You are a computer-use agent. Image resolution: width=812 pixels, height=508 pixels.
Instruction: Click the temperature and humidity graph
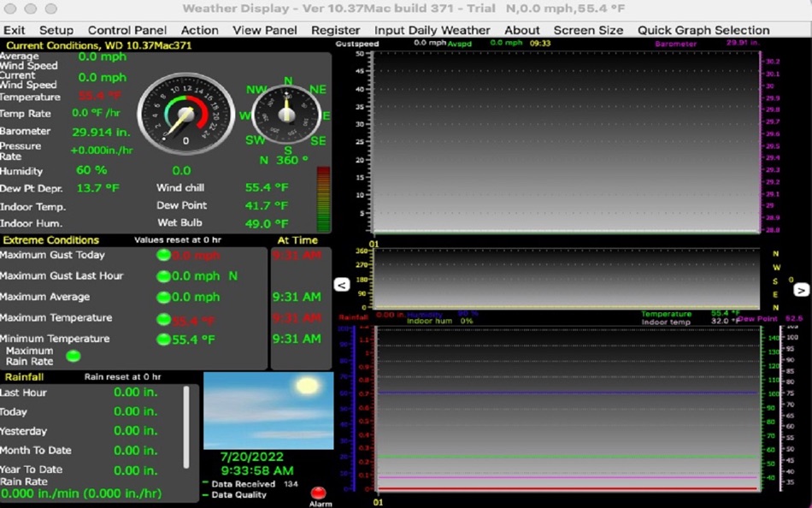[x=568, y=409]
